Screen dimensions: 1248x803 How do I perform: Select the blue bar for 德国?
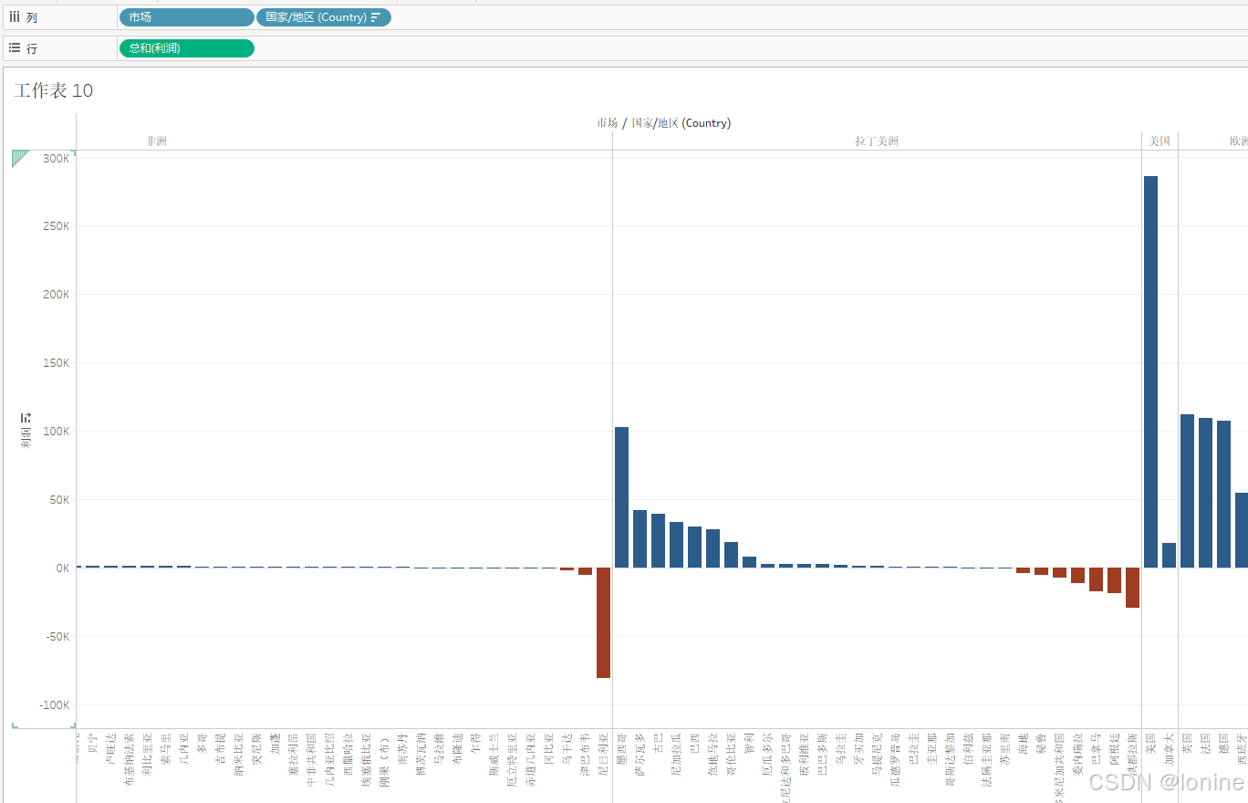point(1223,494)
